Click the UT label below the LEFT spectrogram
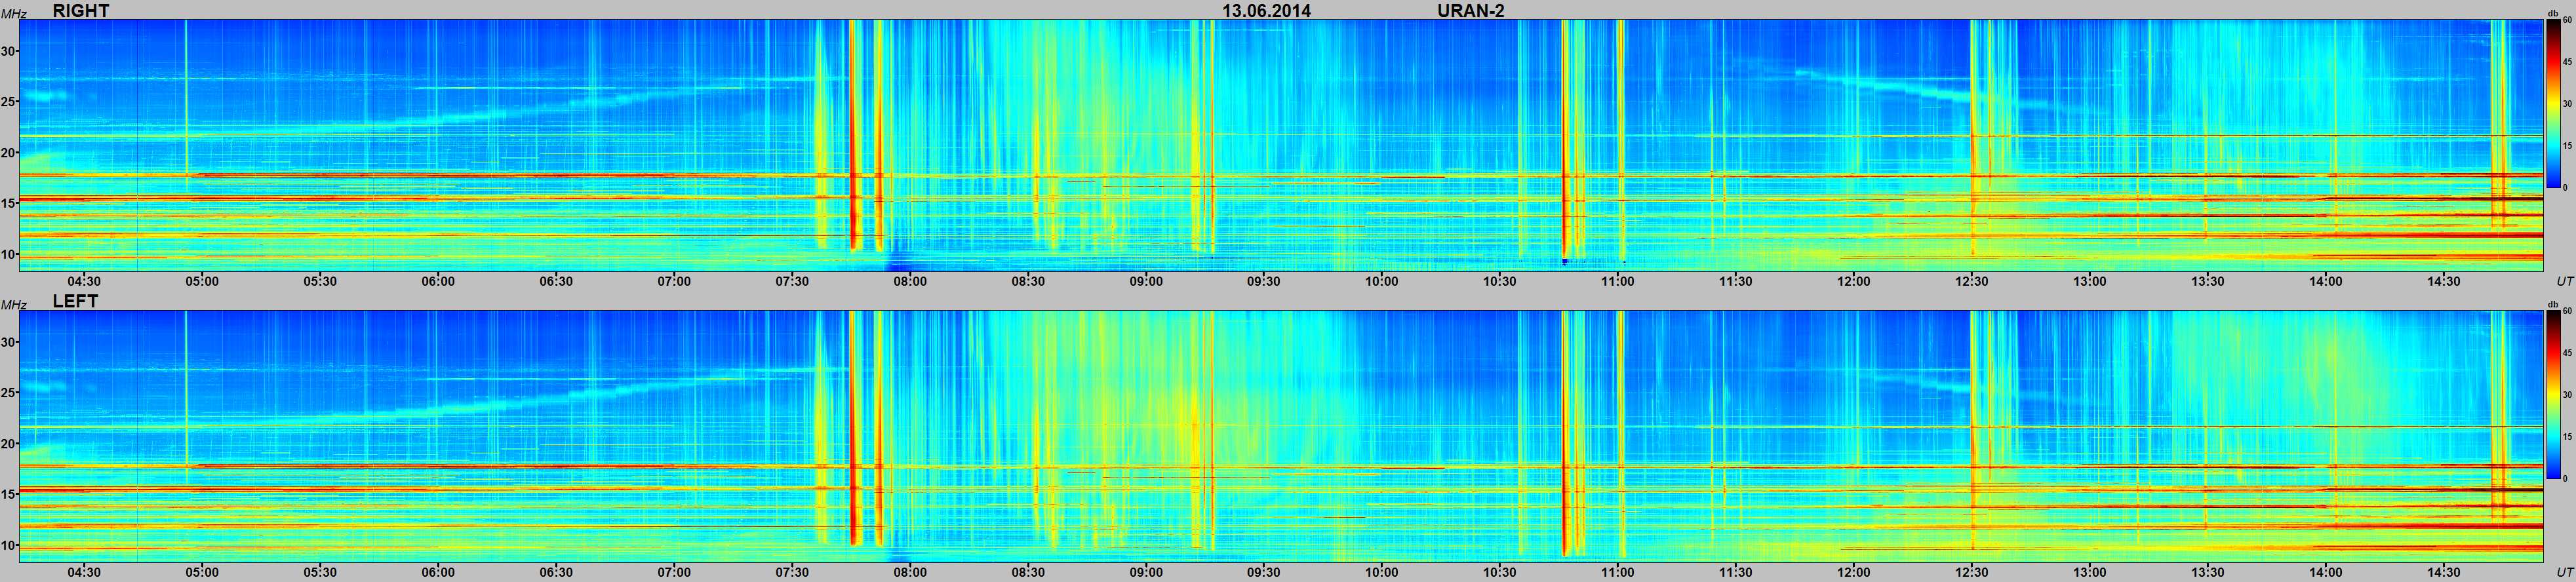 point(2564,572)
